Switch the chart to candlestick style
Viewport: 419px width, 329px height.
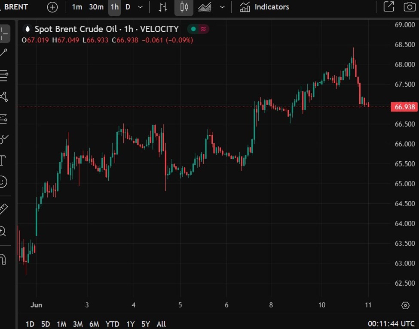point(184,7)
